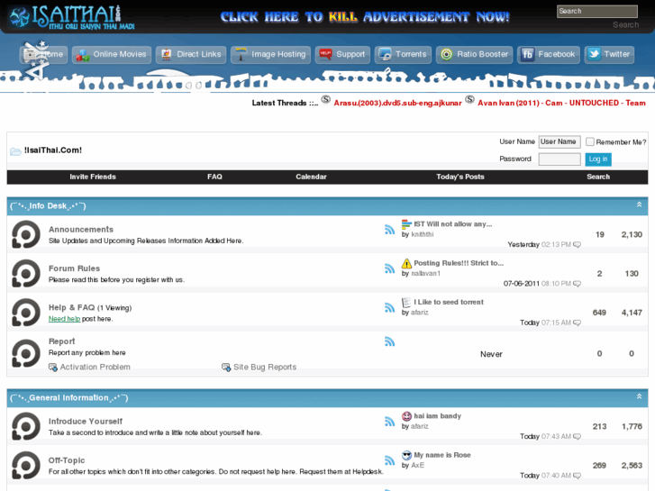Open the profile of nallavan1
Viewport: 655px width, 491px height.
point(425,273)
